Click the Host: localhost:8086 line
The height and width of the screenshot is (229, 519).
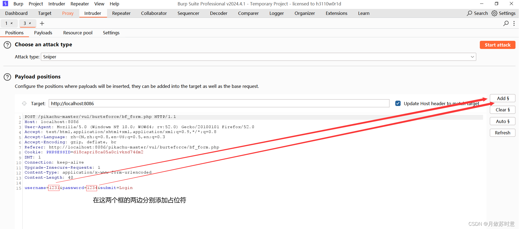coord(51,122)
